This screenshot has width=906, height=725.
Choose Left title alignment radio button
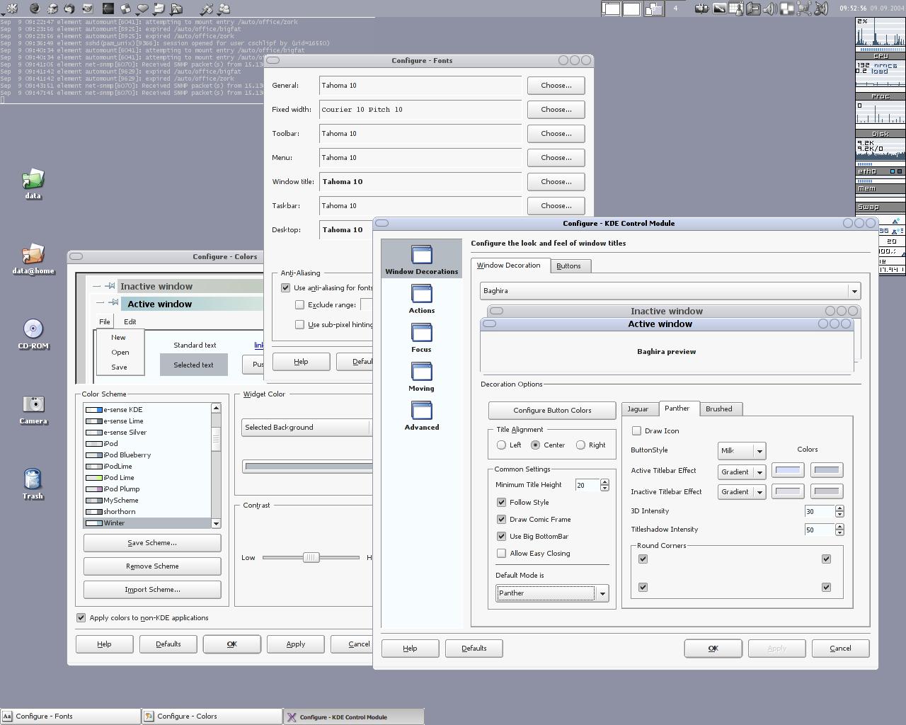(501, 445)
